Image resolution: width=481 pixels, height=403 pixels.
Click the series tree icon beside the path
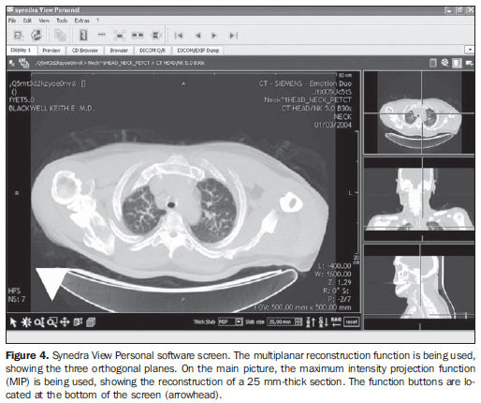[24, 64]
